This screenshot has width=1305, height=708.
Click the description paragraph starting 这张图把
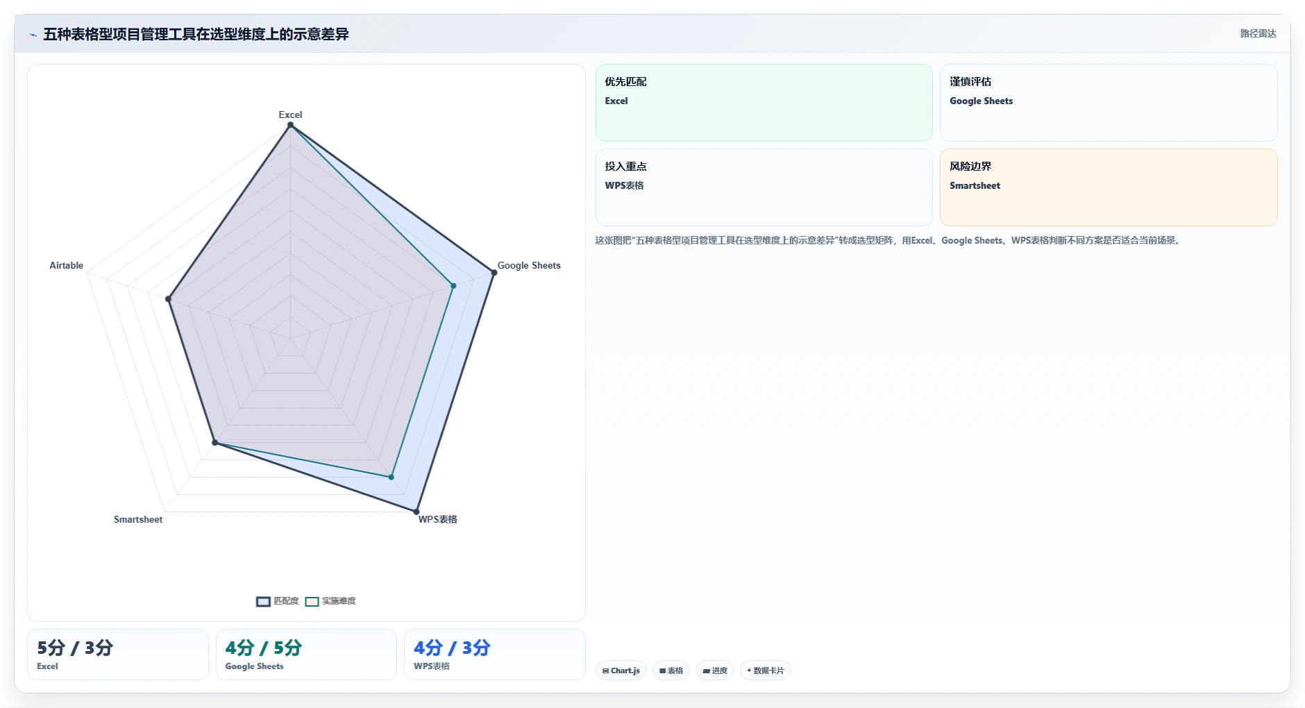point(889,240)
